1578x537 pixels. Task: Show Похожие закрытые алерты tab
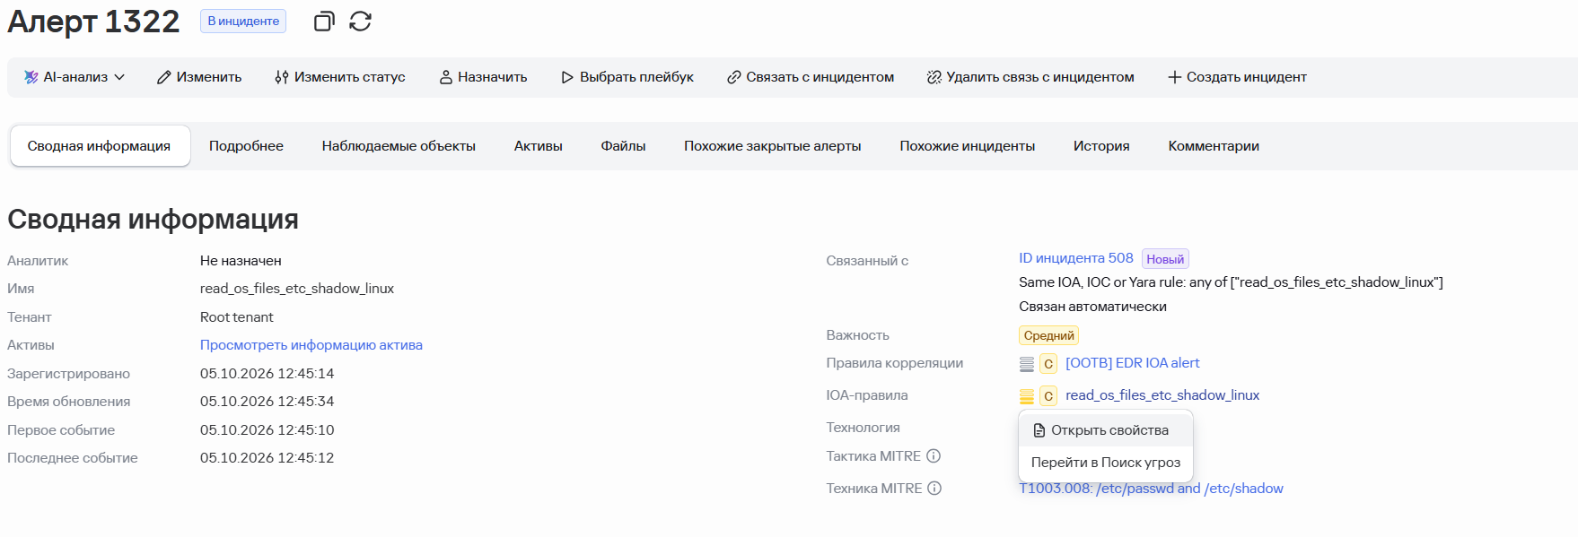773,146
